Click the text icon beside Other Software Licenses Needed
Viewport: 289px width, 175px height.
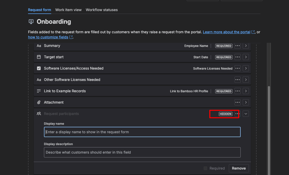(39, 80)
